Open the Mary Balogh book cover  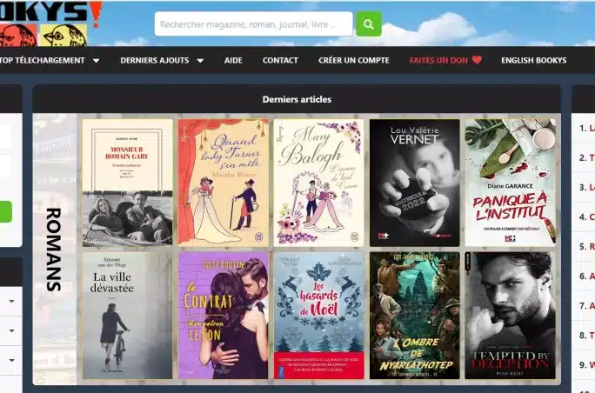[x=318, y=183]
